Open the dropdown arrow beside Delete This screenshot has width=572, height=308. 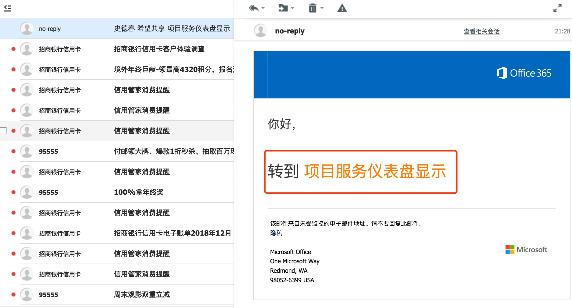pyautogui.click(x=322, y=8)
